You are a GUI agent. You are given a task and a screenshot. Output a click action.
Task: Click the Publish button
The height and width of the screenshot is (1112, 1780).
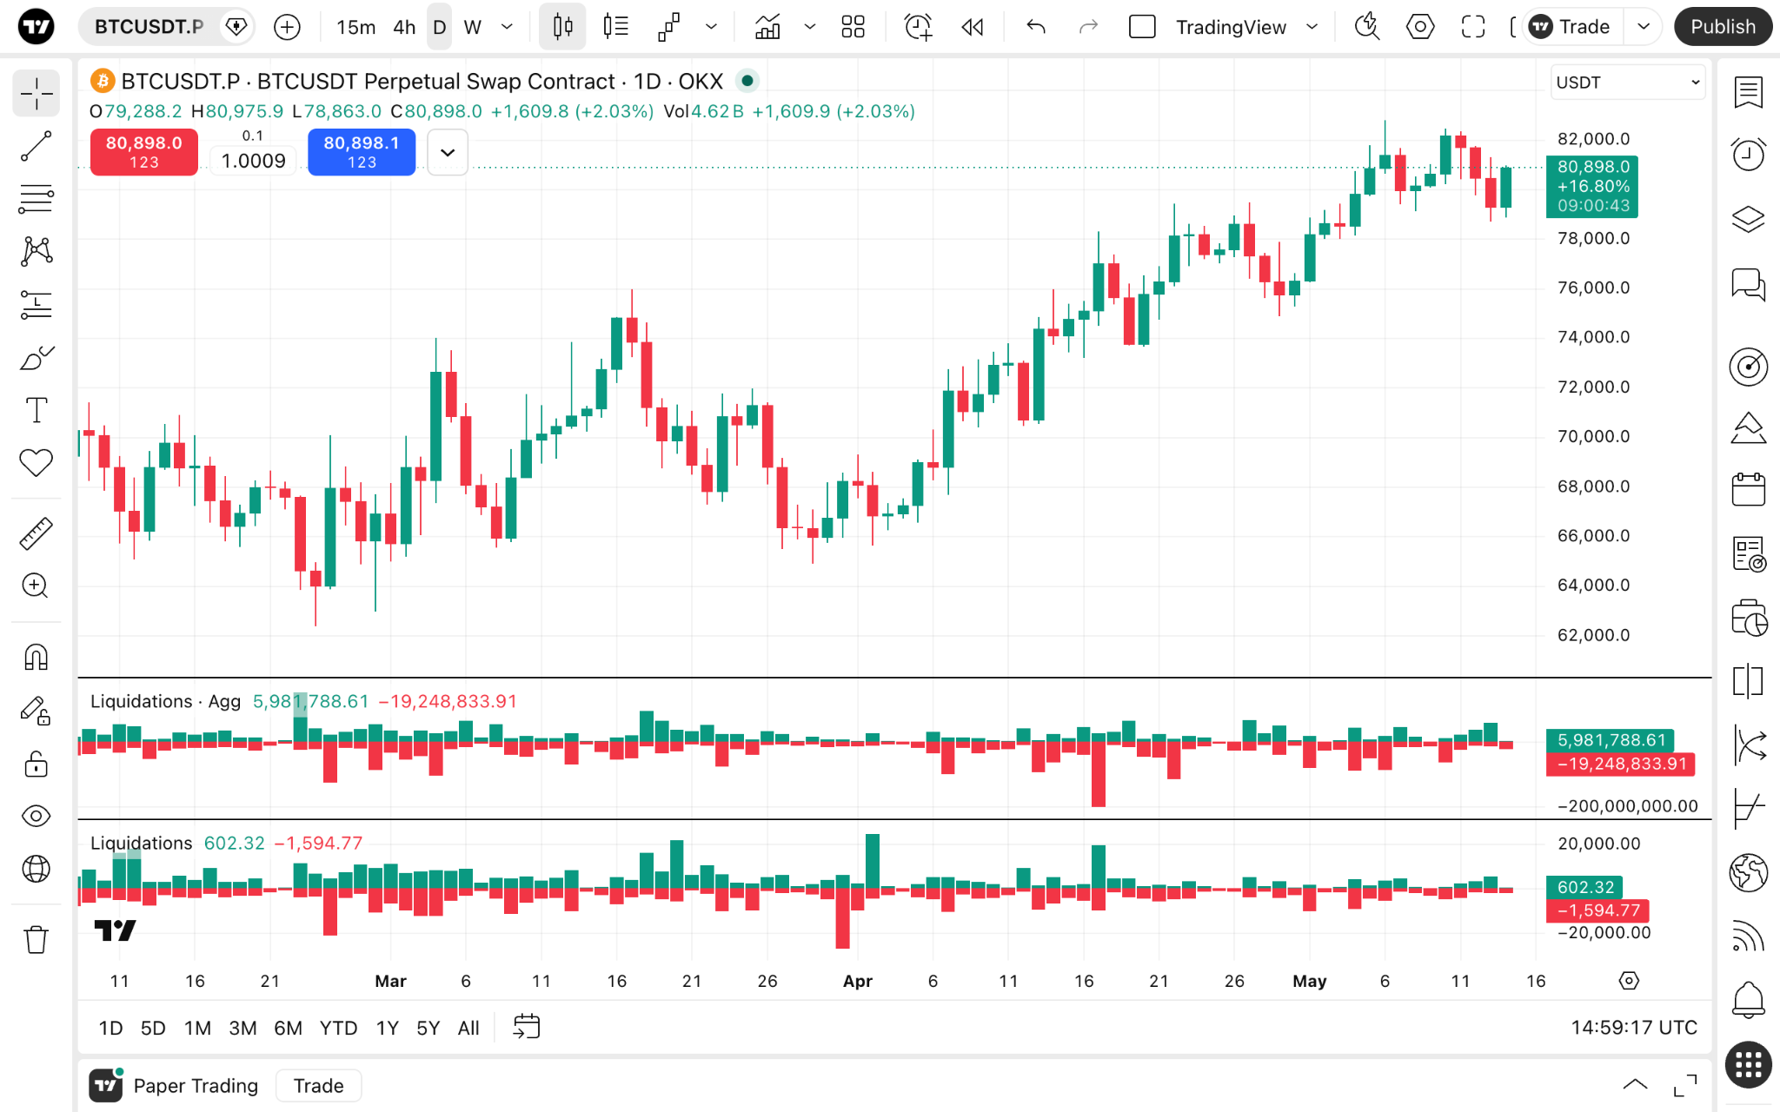(1723, 27)
